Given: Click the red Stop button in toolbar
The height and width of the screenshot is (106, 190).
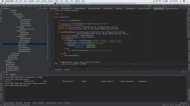Looking at the screenshot, I should (169, 6).
